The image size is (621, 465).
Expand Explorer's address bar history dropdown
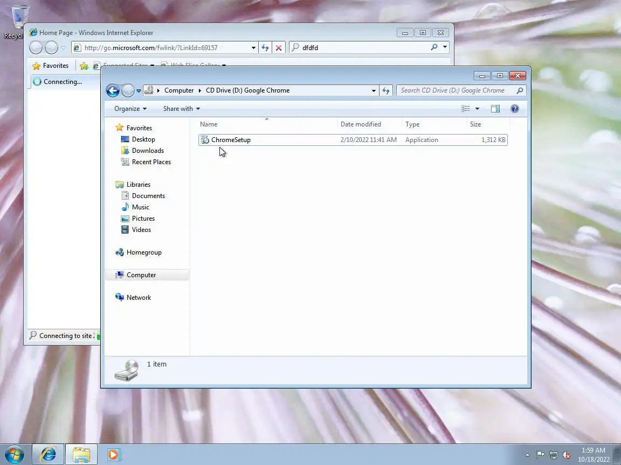point(374,90)
